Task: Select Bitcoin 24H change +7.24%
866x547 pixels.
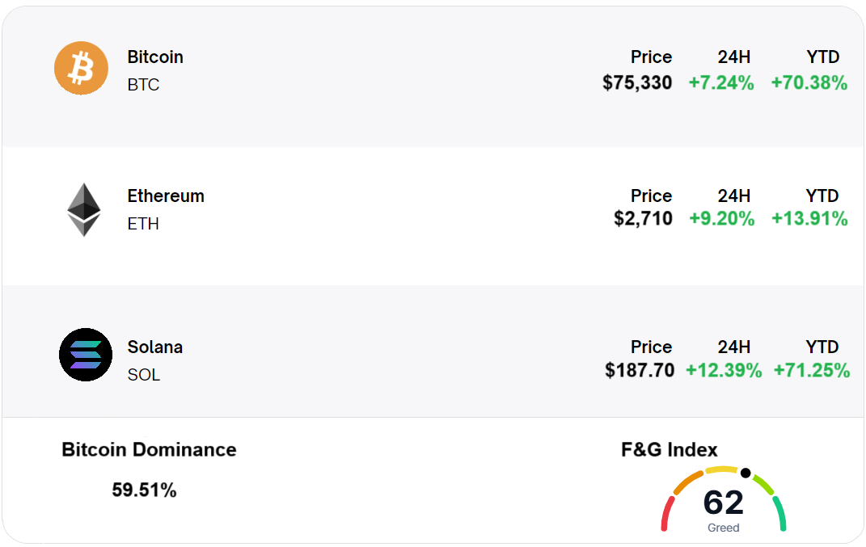Action: (x=721, y=82)
